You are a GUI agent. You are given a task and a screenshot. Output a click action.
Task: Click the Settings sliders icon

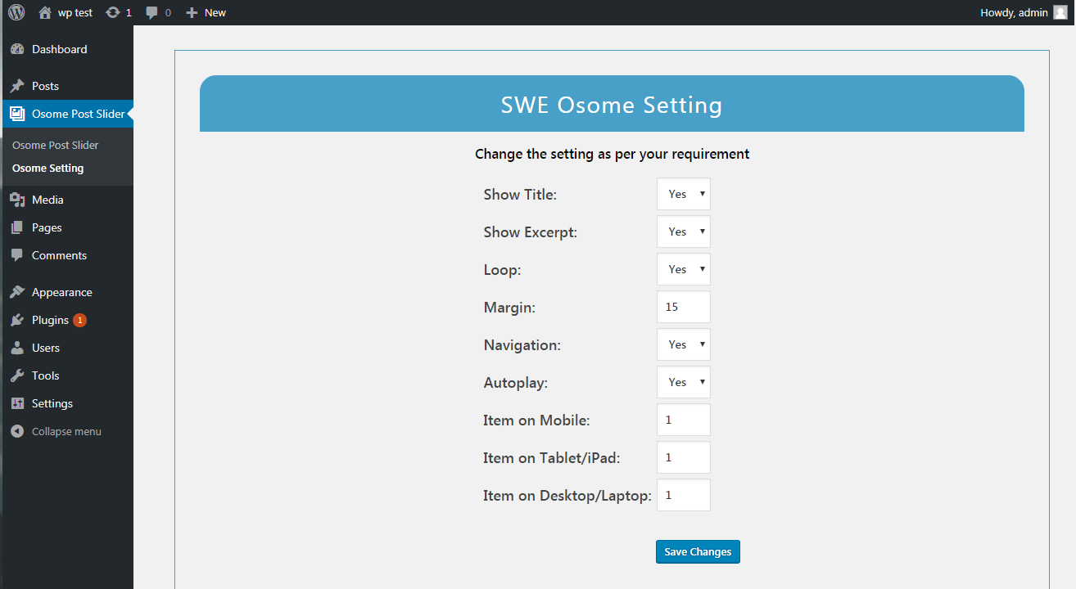pyautogui.click(x=17, y=403)
